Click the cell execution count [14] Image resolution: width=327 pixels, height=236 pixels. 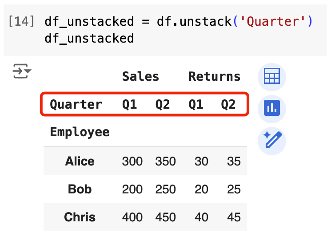coord(22,21)
